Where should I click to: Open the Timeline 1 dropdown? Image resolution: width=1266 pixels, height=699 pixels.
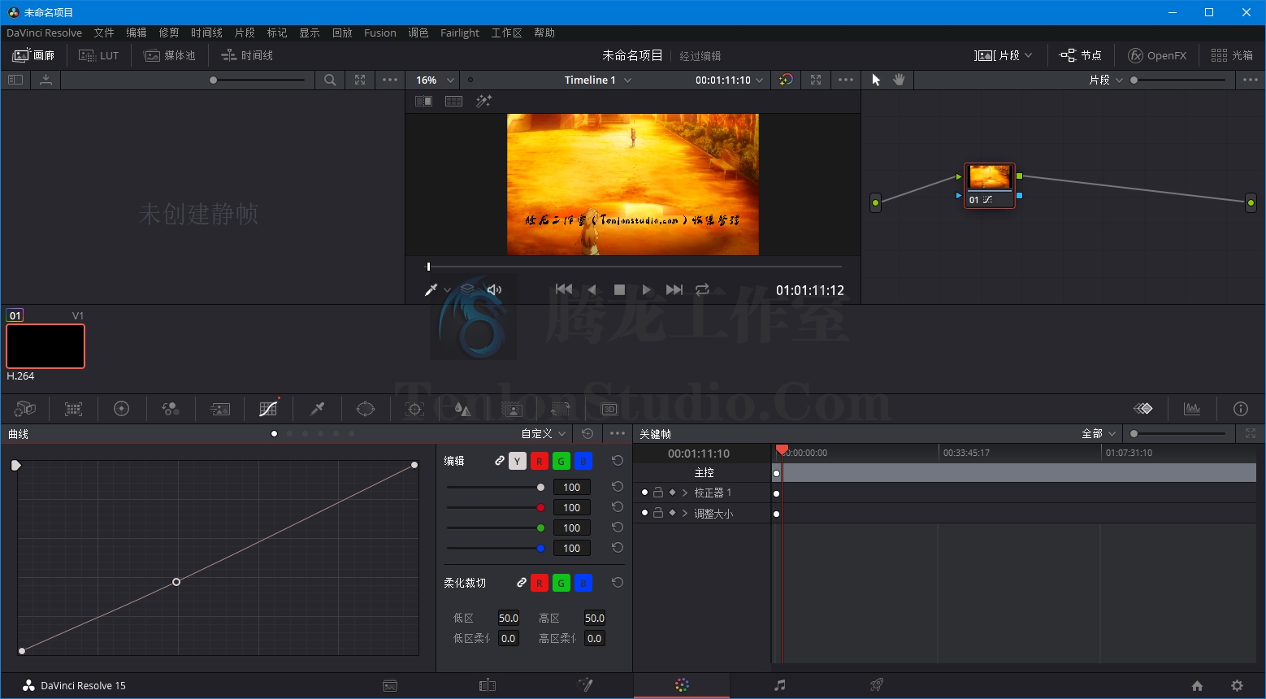pos(598,80)
